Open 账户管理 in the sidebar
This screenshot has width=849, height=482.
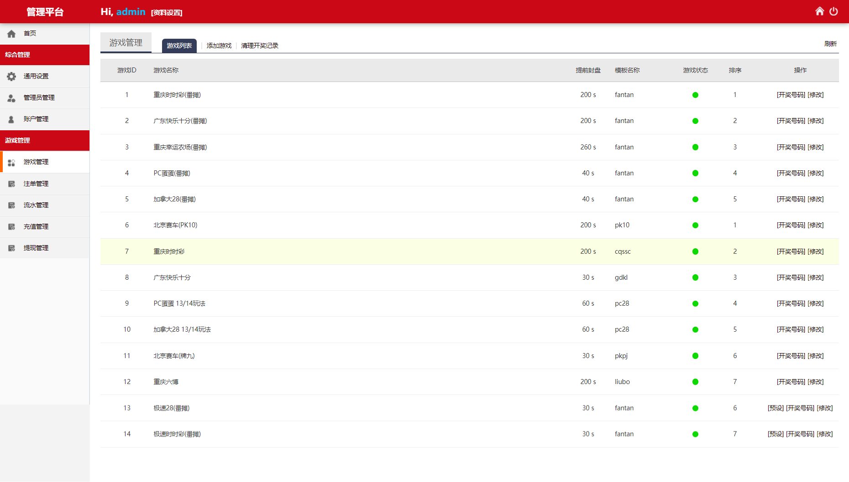coord(45,119)
